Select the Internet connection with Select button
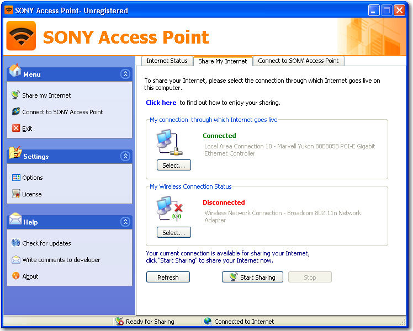413x331 pixels. pyautogui.click(x=173, y=165)
